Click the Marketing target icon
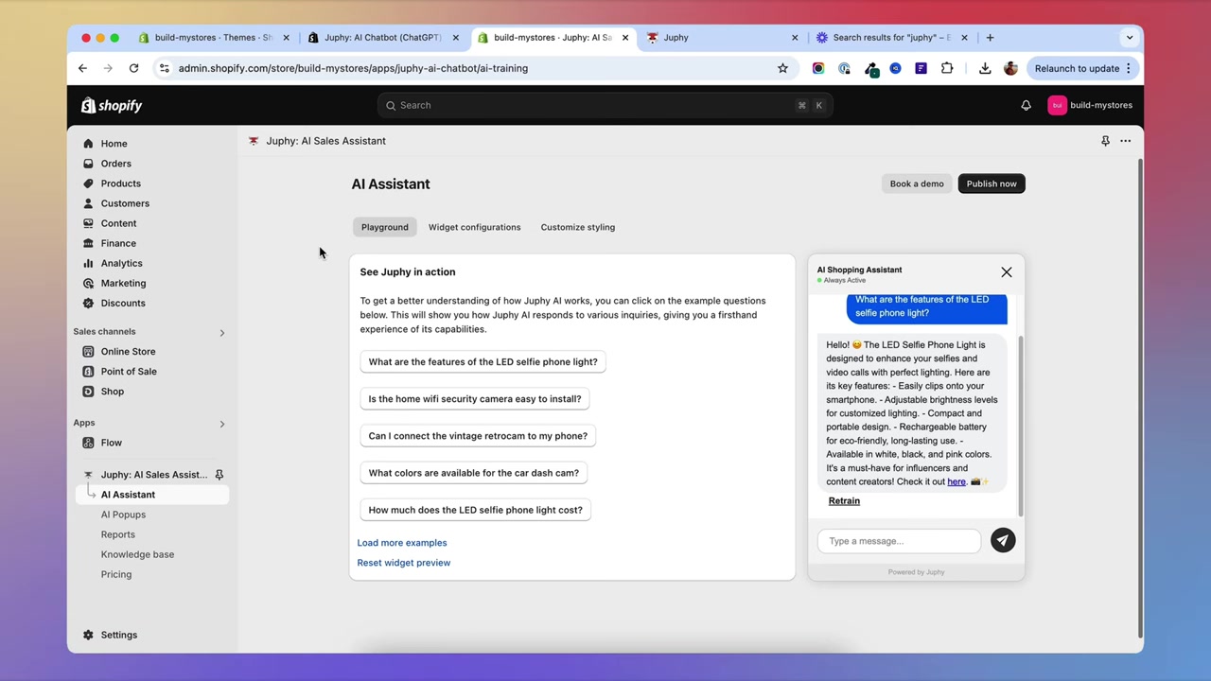The image size is (1211, 681). click(88, 283)
